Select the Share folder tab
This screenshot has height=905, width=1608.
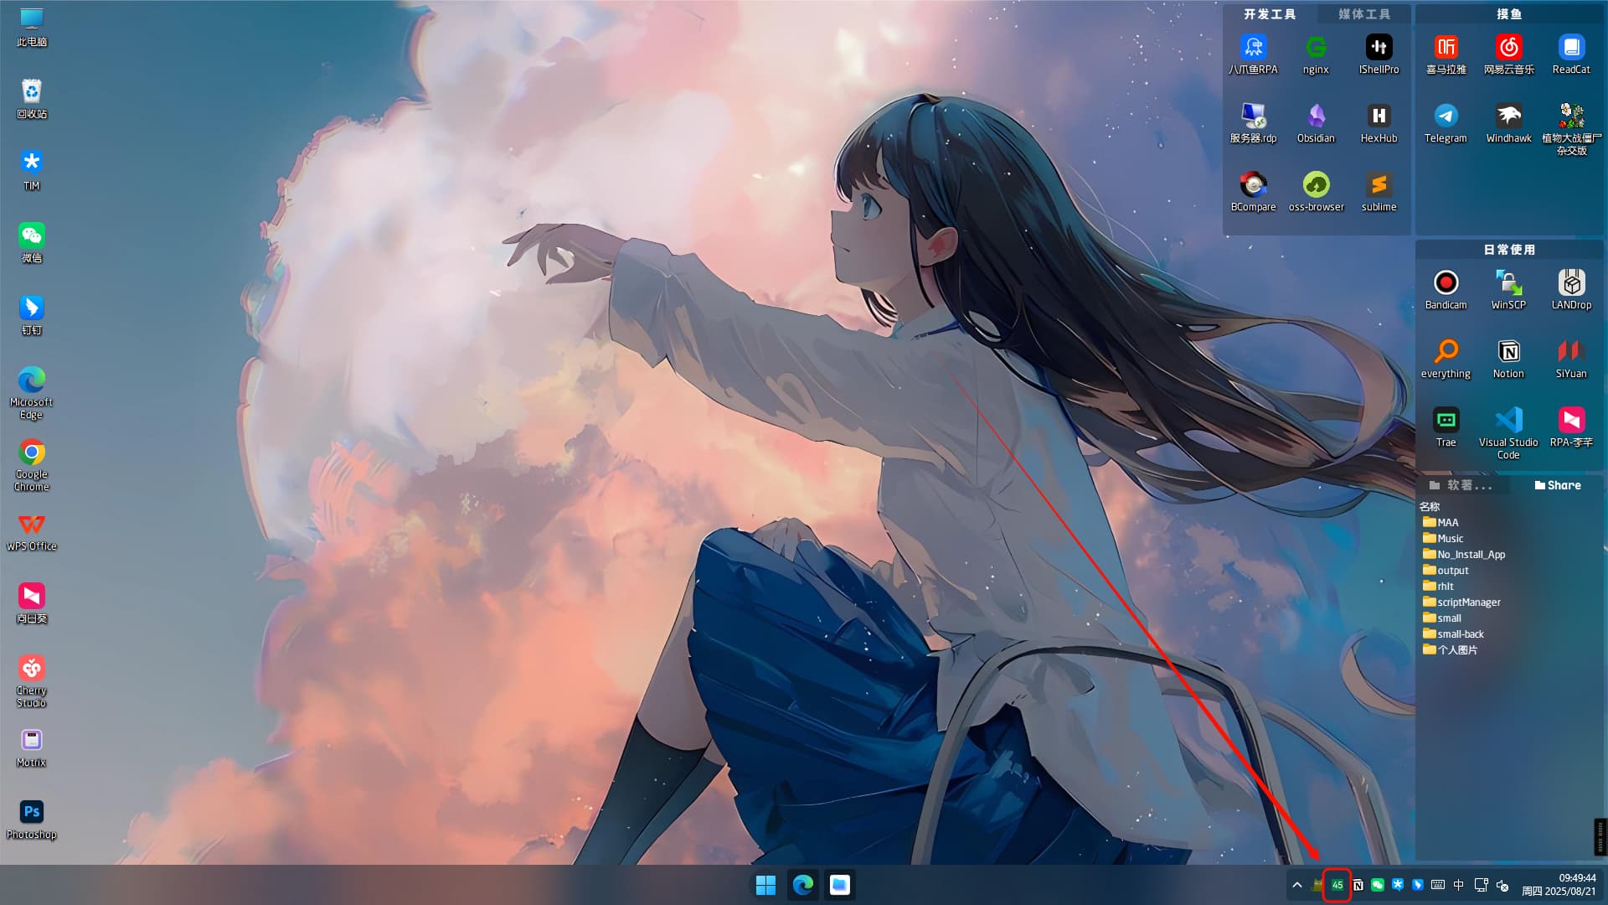tap(1557, 485)
